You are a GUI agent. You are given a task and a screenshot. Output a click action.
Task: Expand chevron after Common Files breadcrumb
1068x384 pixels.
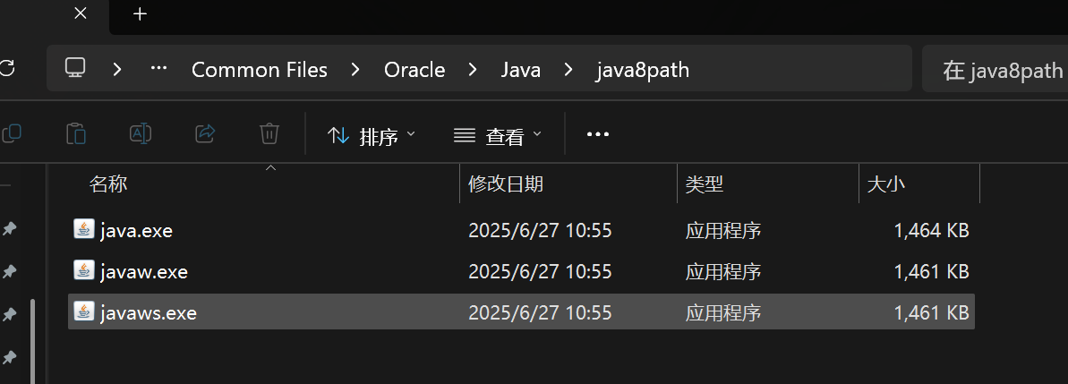click(355, 69)
